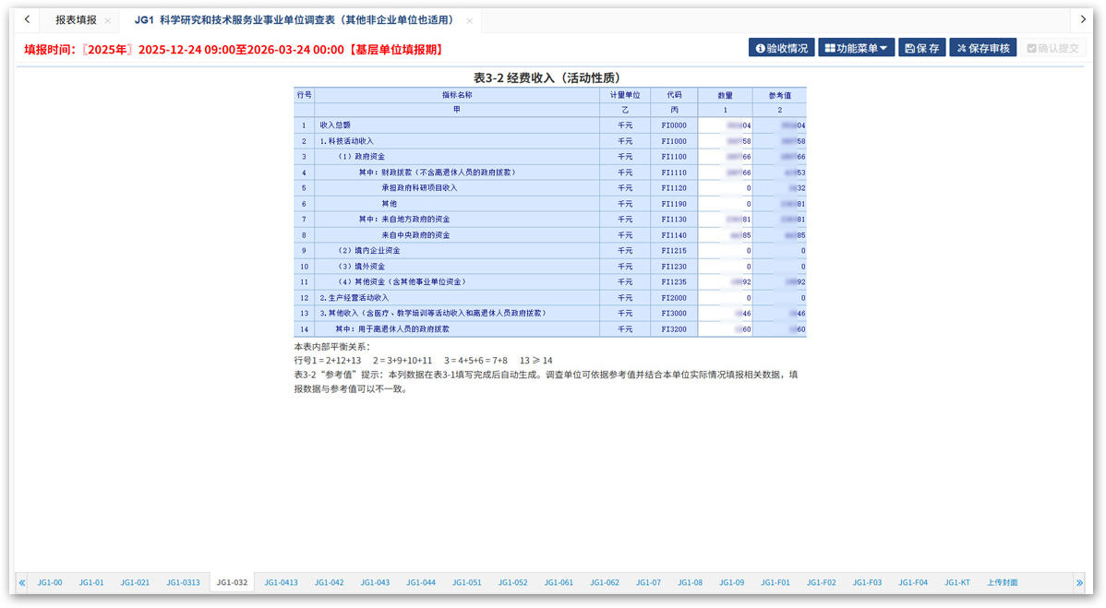Click quantity field for 境内企业资金 row
1106x608 pixels.
pos(726,251)
